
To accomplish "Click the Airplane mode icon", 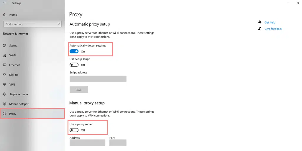I will coord(4,94).
